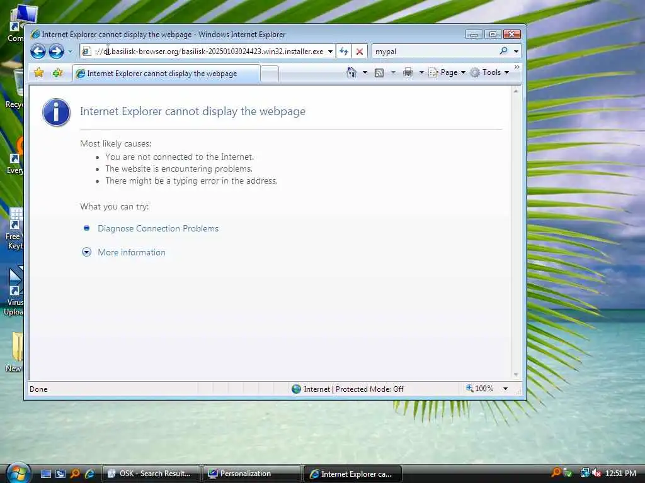Maximize the Internet Explorer window

click(493, 35)
